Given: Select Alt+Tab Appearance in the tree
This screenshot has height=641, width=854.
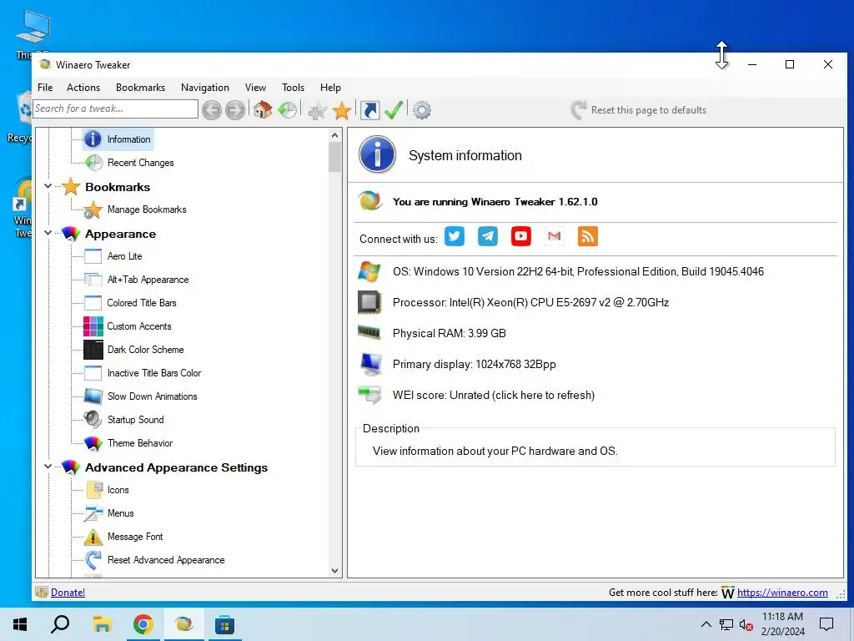Looking at the screenshot, I should [148, 280].
